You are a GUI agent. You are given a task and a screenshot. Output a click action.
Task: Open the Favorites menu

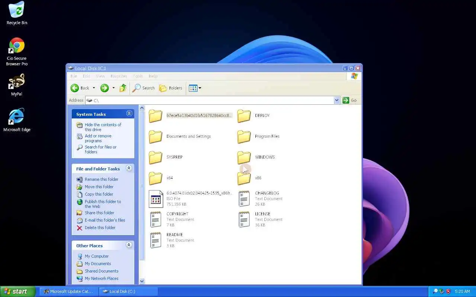coord(119,76)
